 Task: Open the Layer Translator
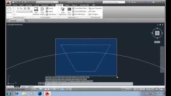pyautogui.click(x=95, y=8)
